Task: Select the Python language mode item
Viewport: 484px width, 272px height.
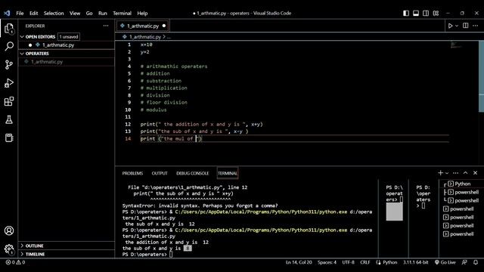Action: pyautogui.click(x=390, y=262)
